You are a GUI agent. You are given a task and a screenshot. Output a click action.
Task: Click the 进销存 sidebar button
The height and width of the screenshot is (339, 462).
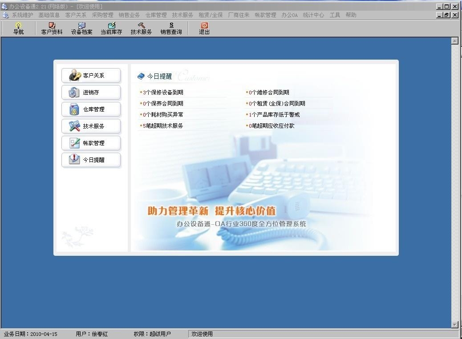[x=91, y=92]
